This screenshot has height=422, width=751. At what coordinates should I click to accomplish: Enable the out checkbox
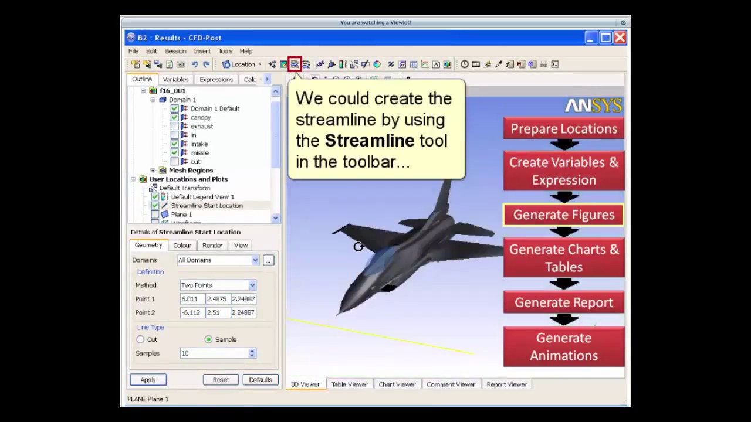point(174,161)
